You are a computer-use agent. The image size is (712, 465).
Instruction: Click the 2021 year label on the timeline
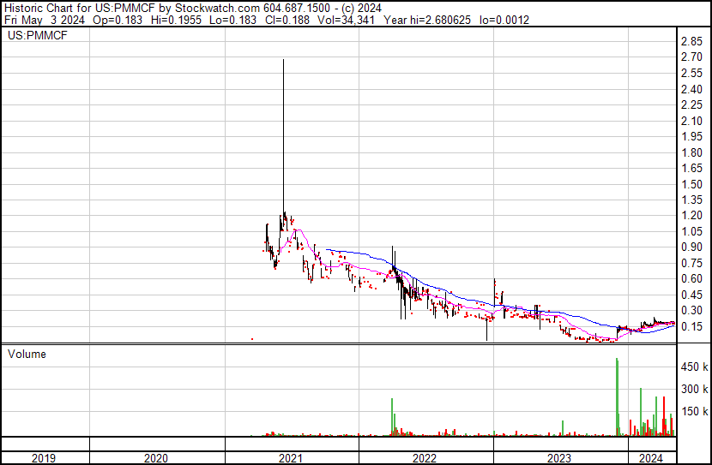click(x=291, y=458)
